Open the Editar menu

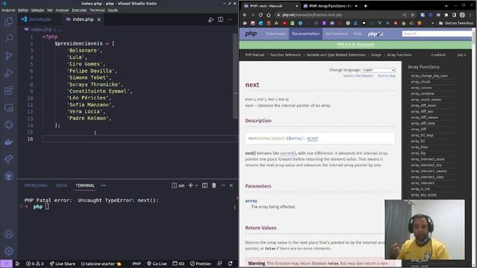(23, 10)
